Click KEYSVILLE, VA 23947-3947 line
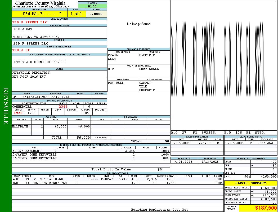 coord(36,37)
